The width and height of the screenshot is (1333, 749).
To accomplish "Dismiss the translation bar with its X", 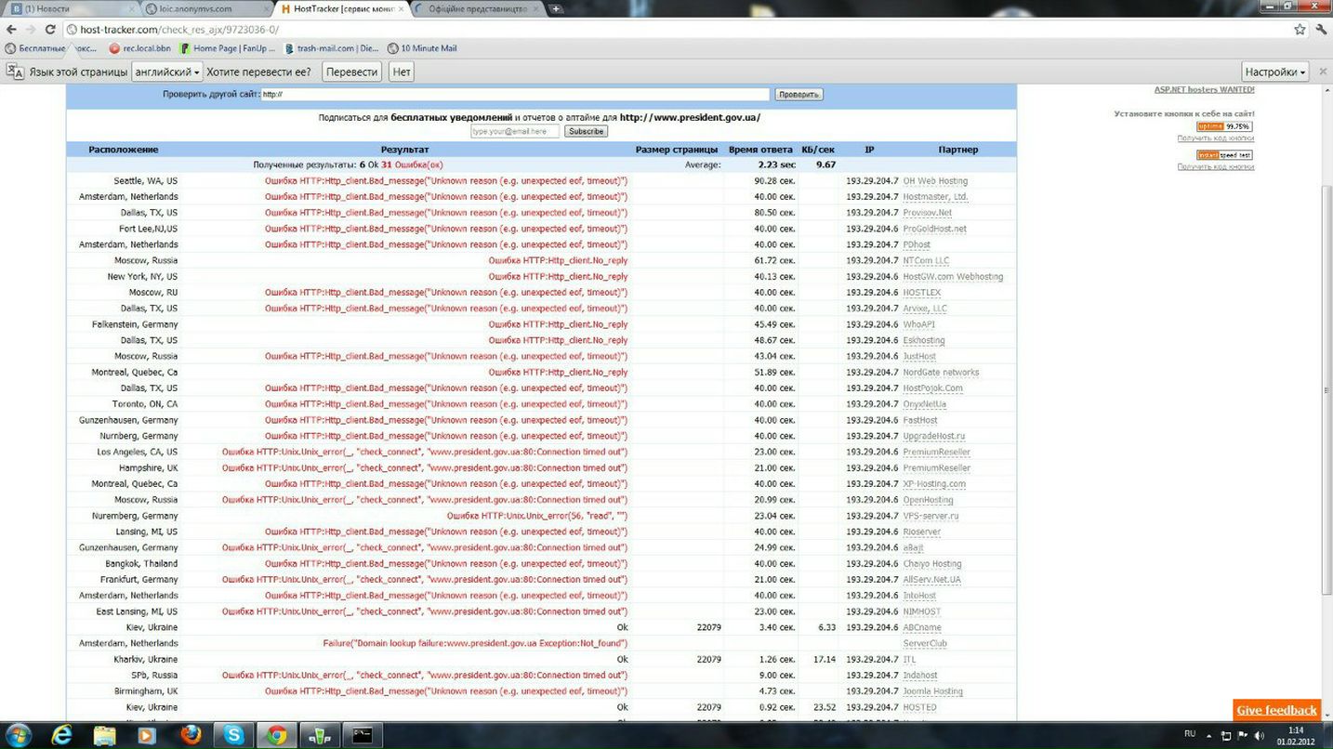I will (1322, 72).
